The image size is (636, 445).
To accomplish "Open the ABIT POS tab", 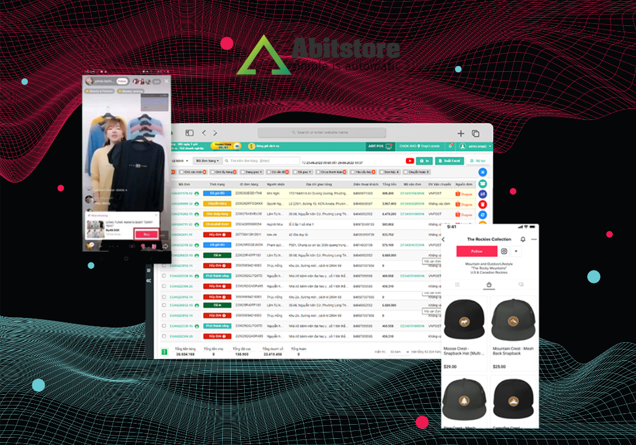I will click(380, 146).
